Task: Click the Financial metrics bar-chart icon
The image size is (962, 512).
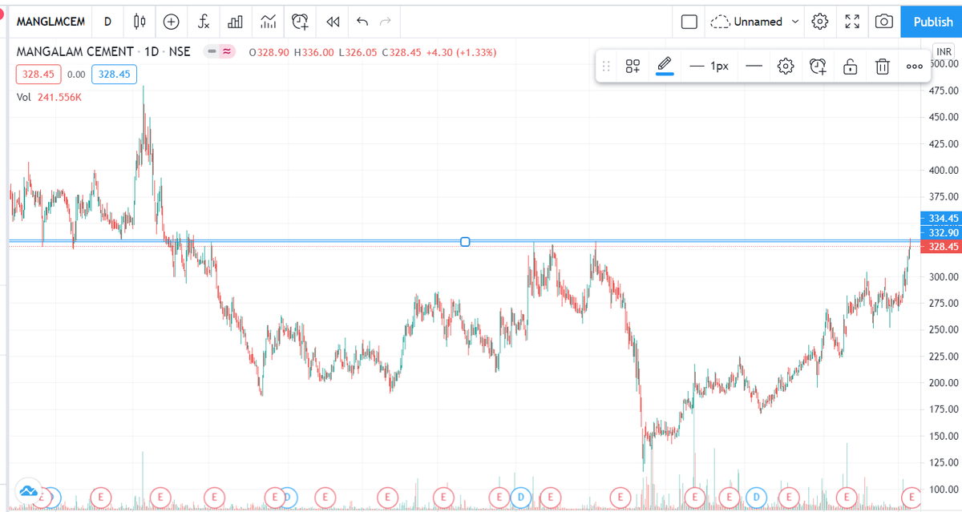Action: tap(235, 22)
